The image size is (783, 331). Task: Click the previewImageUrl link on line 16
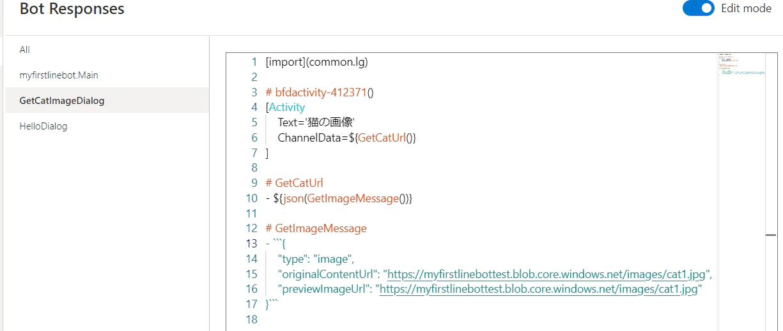click(538, 290)
